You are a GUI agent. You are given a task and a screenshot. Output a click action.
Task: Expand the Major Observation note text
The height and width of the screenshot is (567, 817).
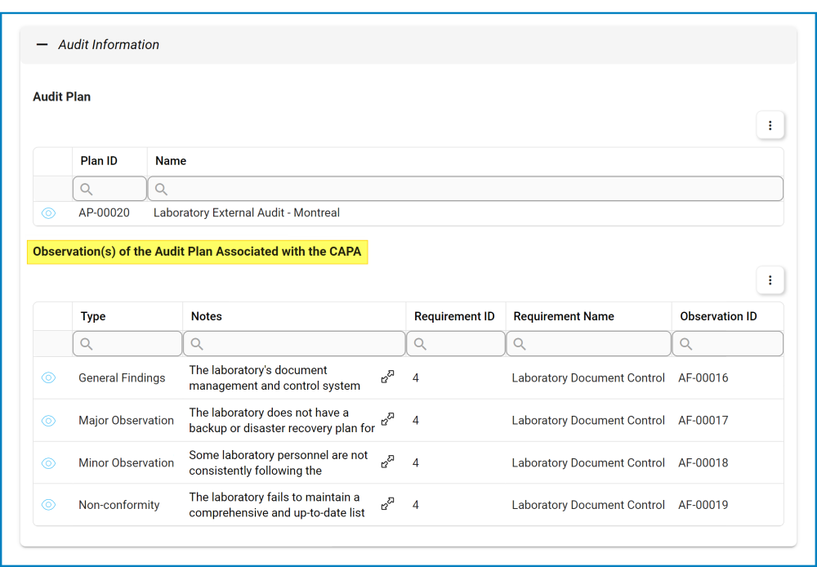[387, 419]
